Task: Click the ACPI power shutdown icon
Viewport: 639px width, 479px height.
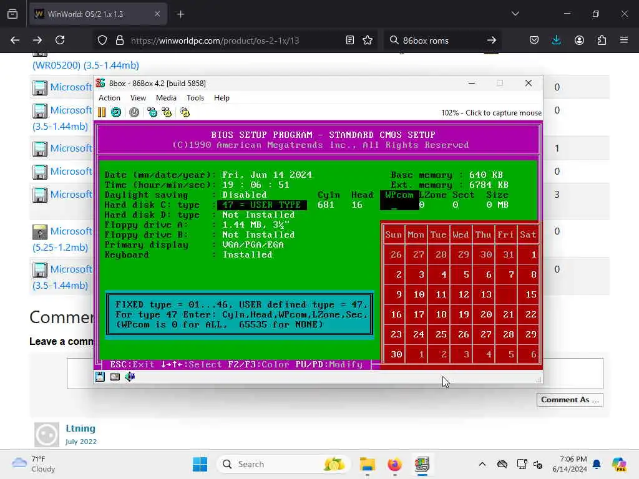Action: click(134, 112)
